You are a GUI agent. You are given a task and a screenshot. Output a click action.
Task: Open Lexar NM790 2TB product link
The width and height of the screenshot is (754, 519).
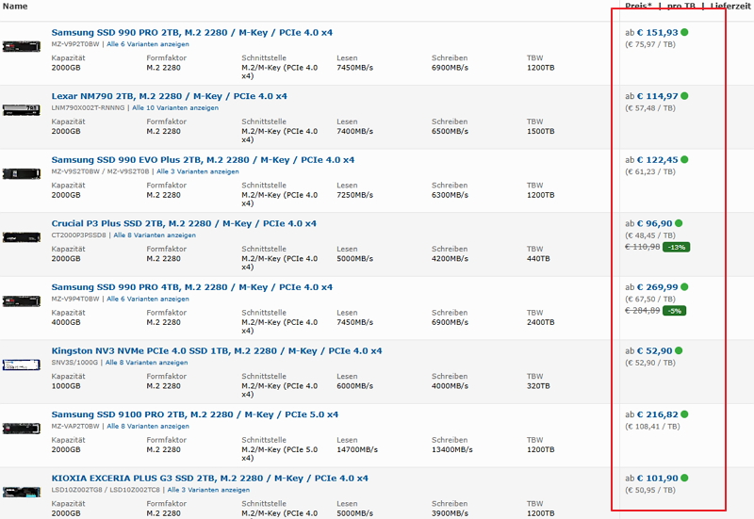coord(170,96)
